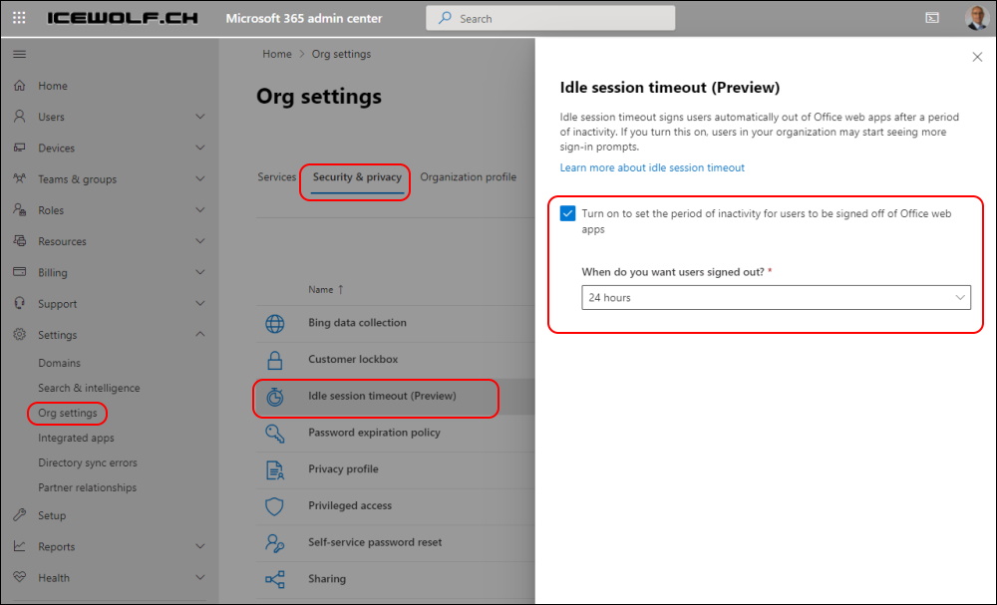Click the Roles icon in sidebar

point(20,209)
